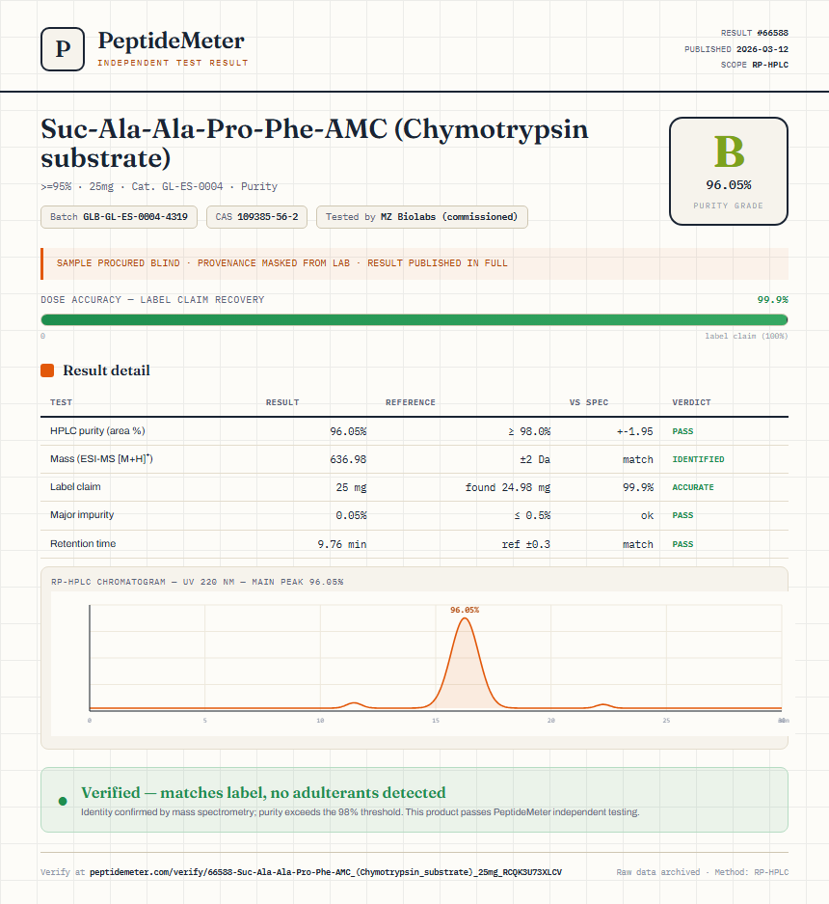
Task: Click the 96.05% HPLC result cell
Action: point(348,431)
